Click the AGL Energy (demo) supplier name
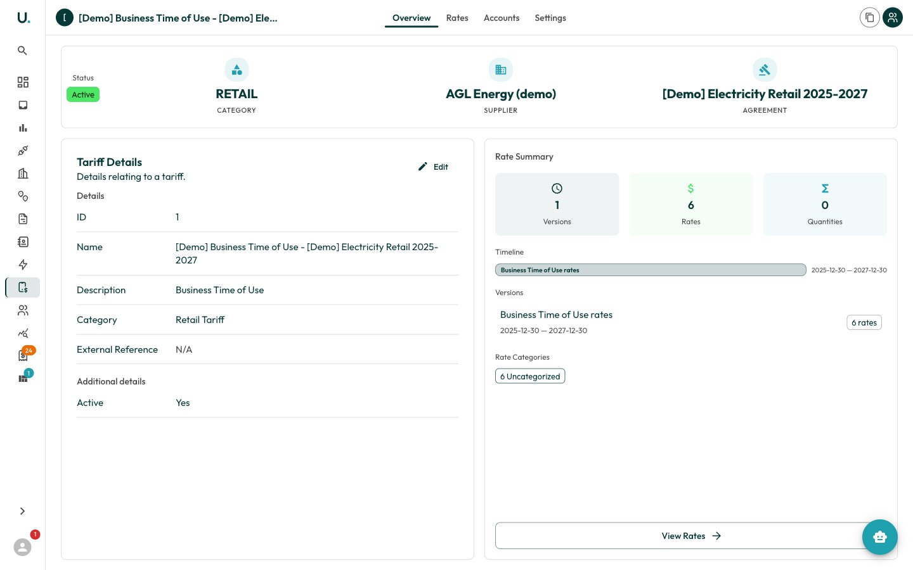Viewport: 913px width, 570px height. 501,94
